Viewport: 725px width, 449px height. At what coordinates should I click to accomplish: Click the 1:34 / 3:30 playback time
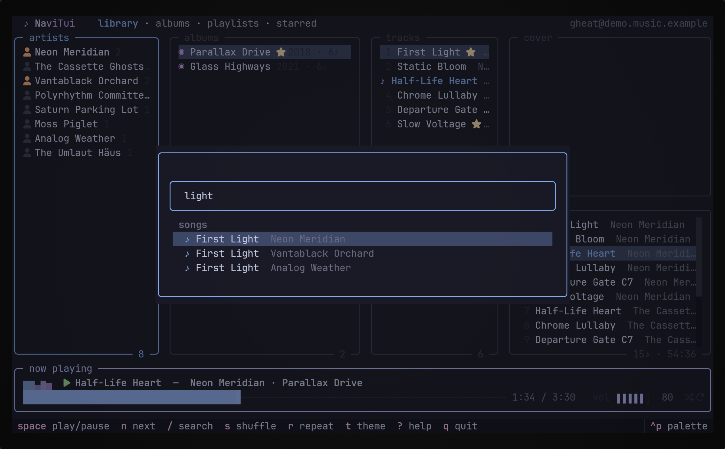(544, 397)
